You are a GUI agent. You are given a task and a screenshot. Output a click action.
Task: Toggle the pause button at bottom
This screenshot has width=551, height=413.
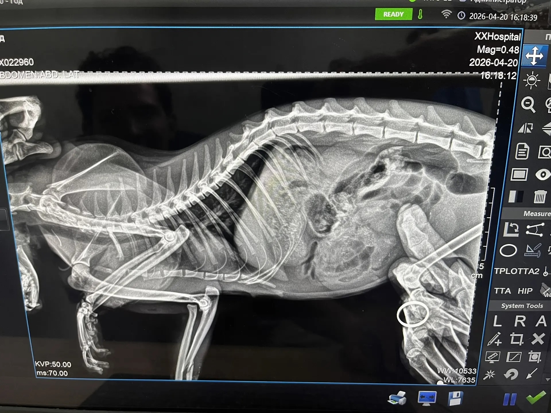509,399
